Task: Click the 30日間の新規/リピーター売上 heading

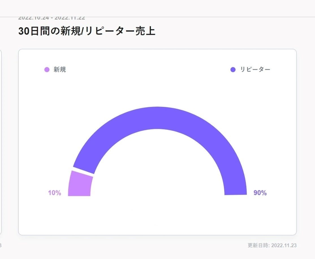Action: pos(87,31)
